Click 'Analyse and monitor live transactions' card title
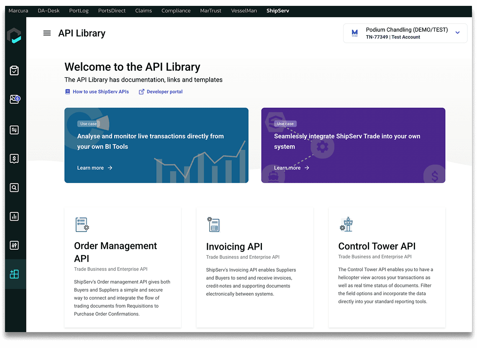477x348 pixels. click(x=150, y=141)
